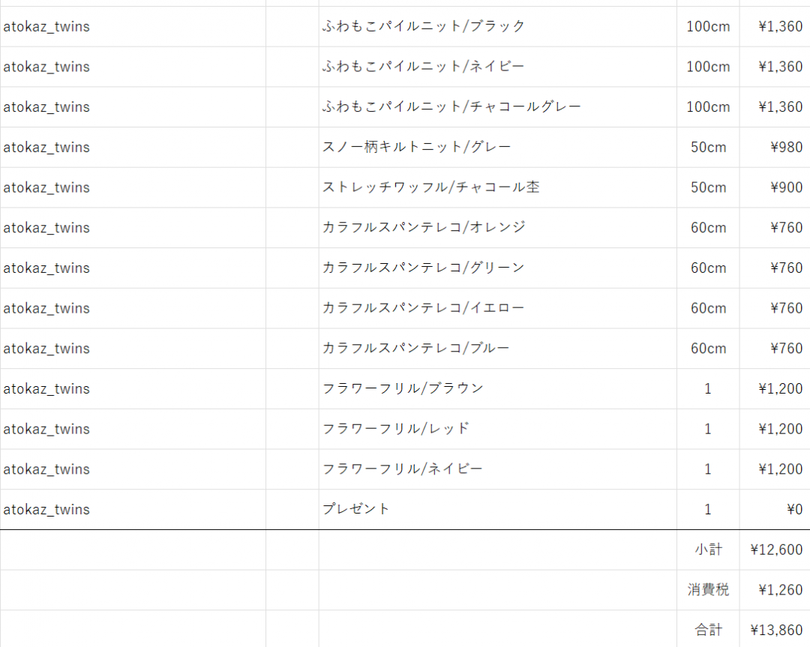Select the フラワーフリル/ネイビー cell
810x647 pixels.
[x=402, y=469]
